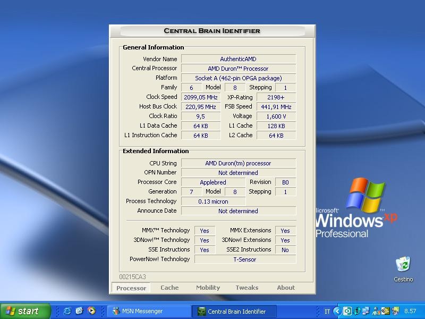Click the Extended Information group heading
This screenshot has width=425, height=319.
[156, 151]
